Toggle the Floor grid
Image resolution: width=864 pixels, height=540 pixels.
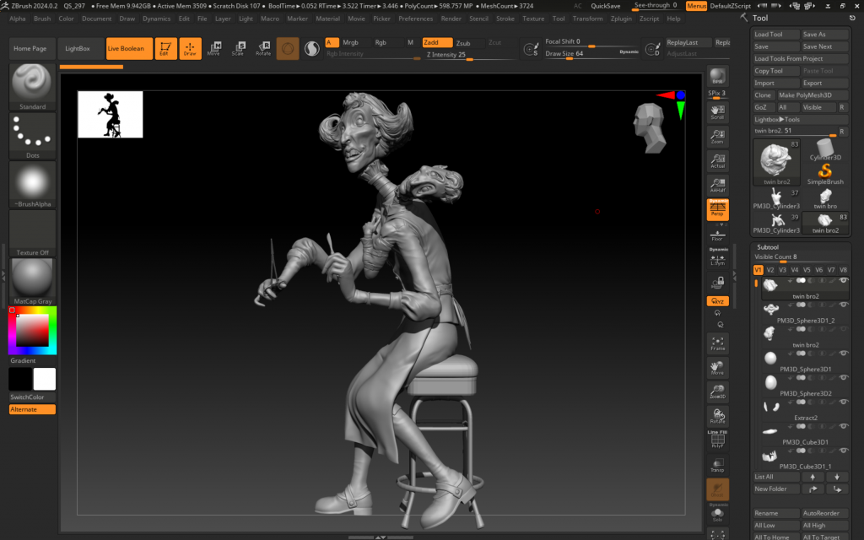[x=717, y=235]
